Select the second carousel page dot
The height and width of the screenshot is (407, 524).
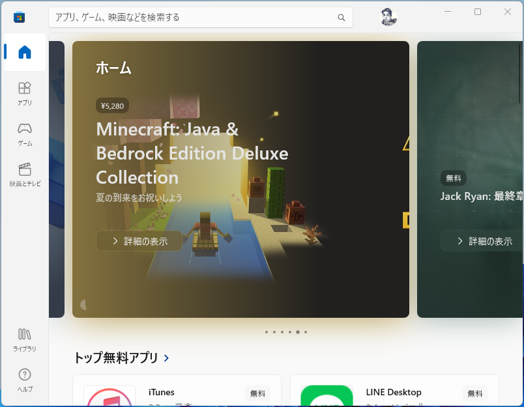274,332
